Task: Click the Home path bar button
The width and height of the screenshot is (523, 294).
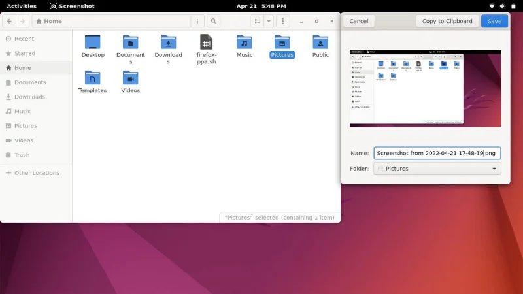Action: pos(49,21)
